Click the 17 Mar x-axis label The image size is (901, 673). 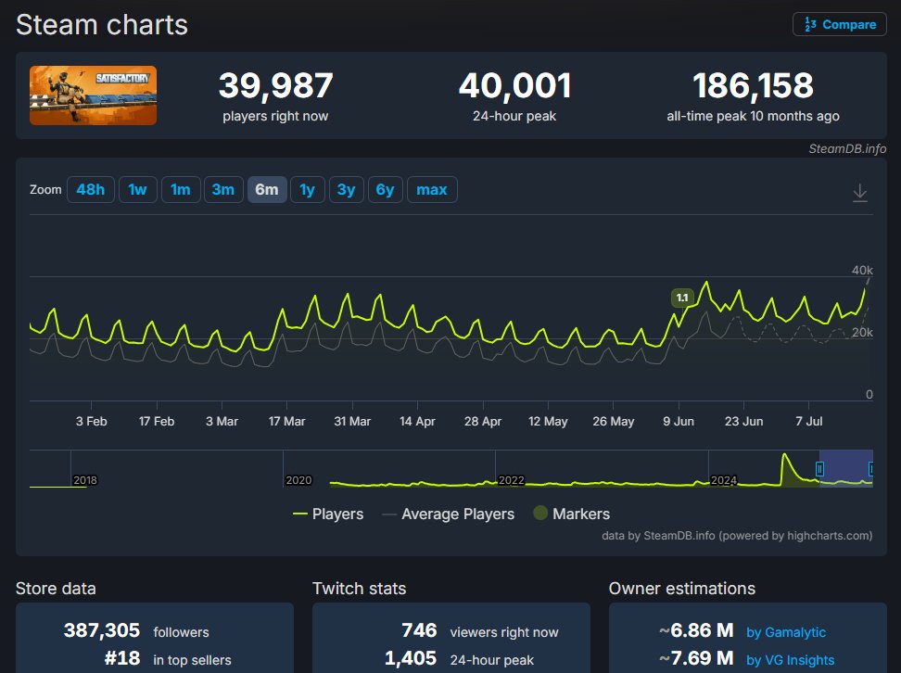point(286,421)
